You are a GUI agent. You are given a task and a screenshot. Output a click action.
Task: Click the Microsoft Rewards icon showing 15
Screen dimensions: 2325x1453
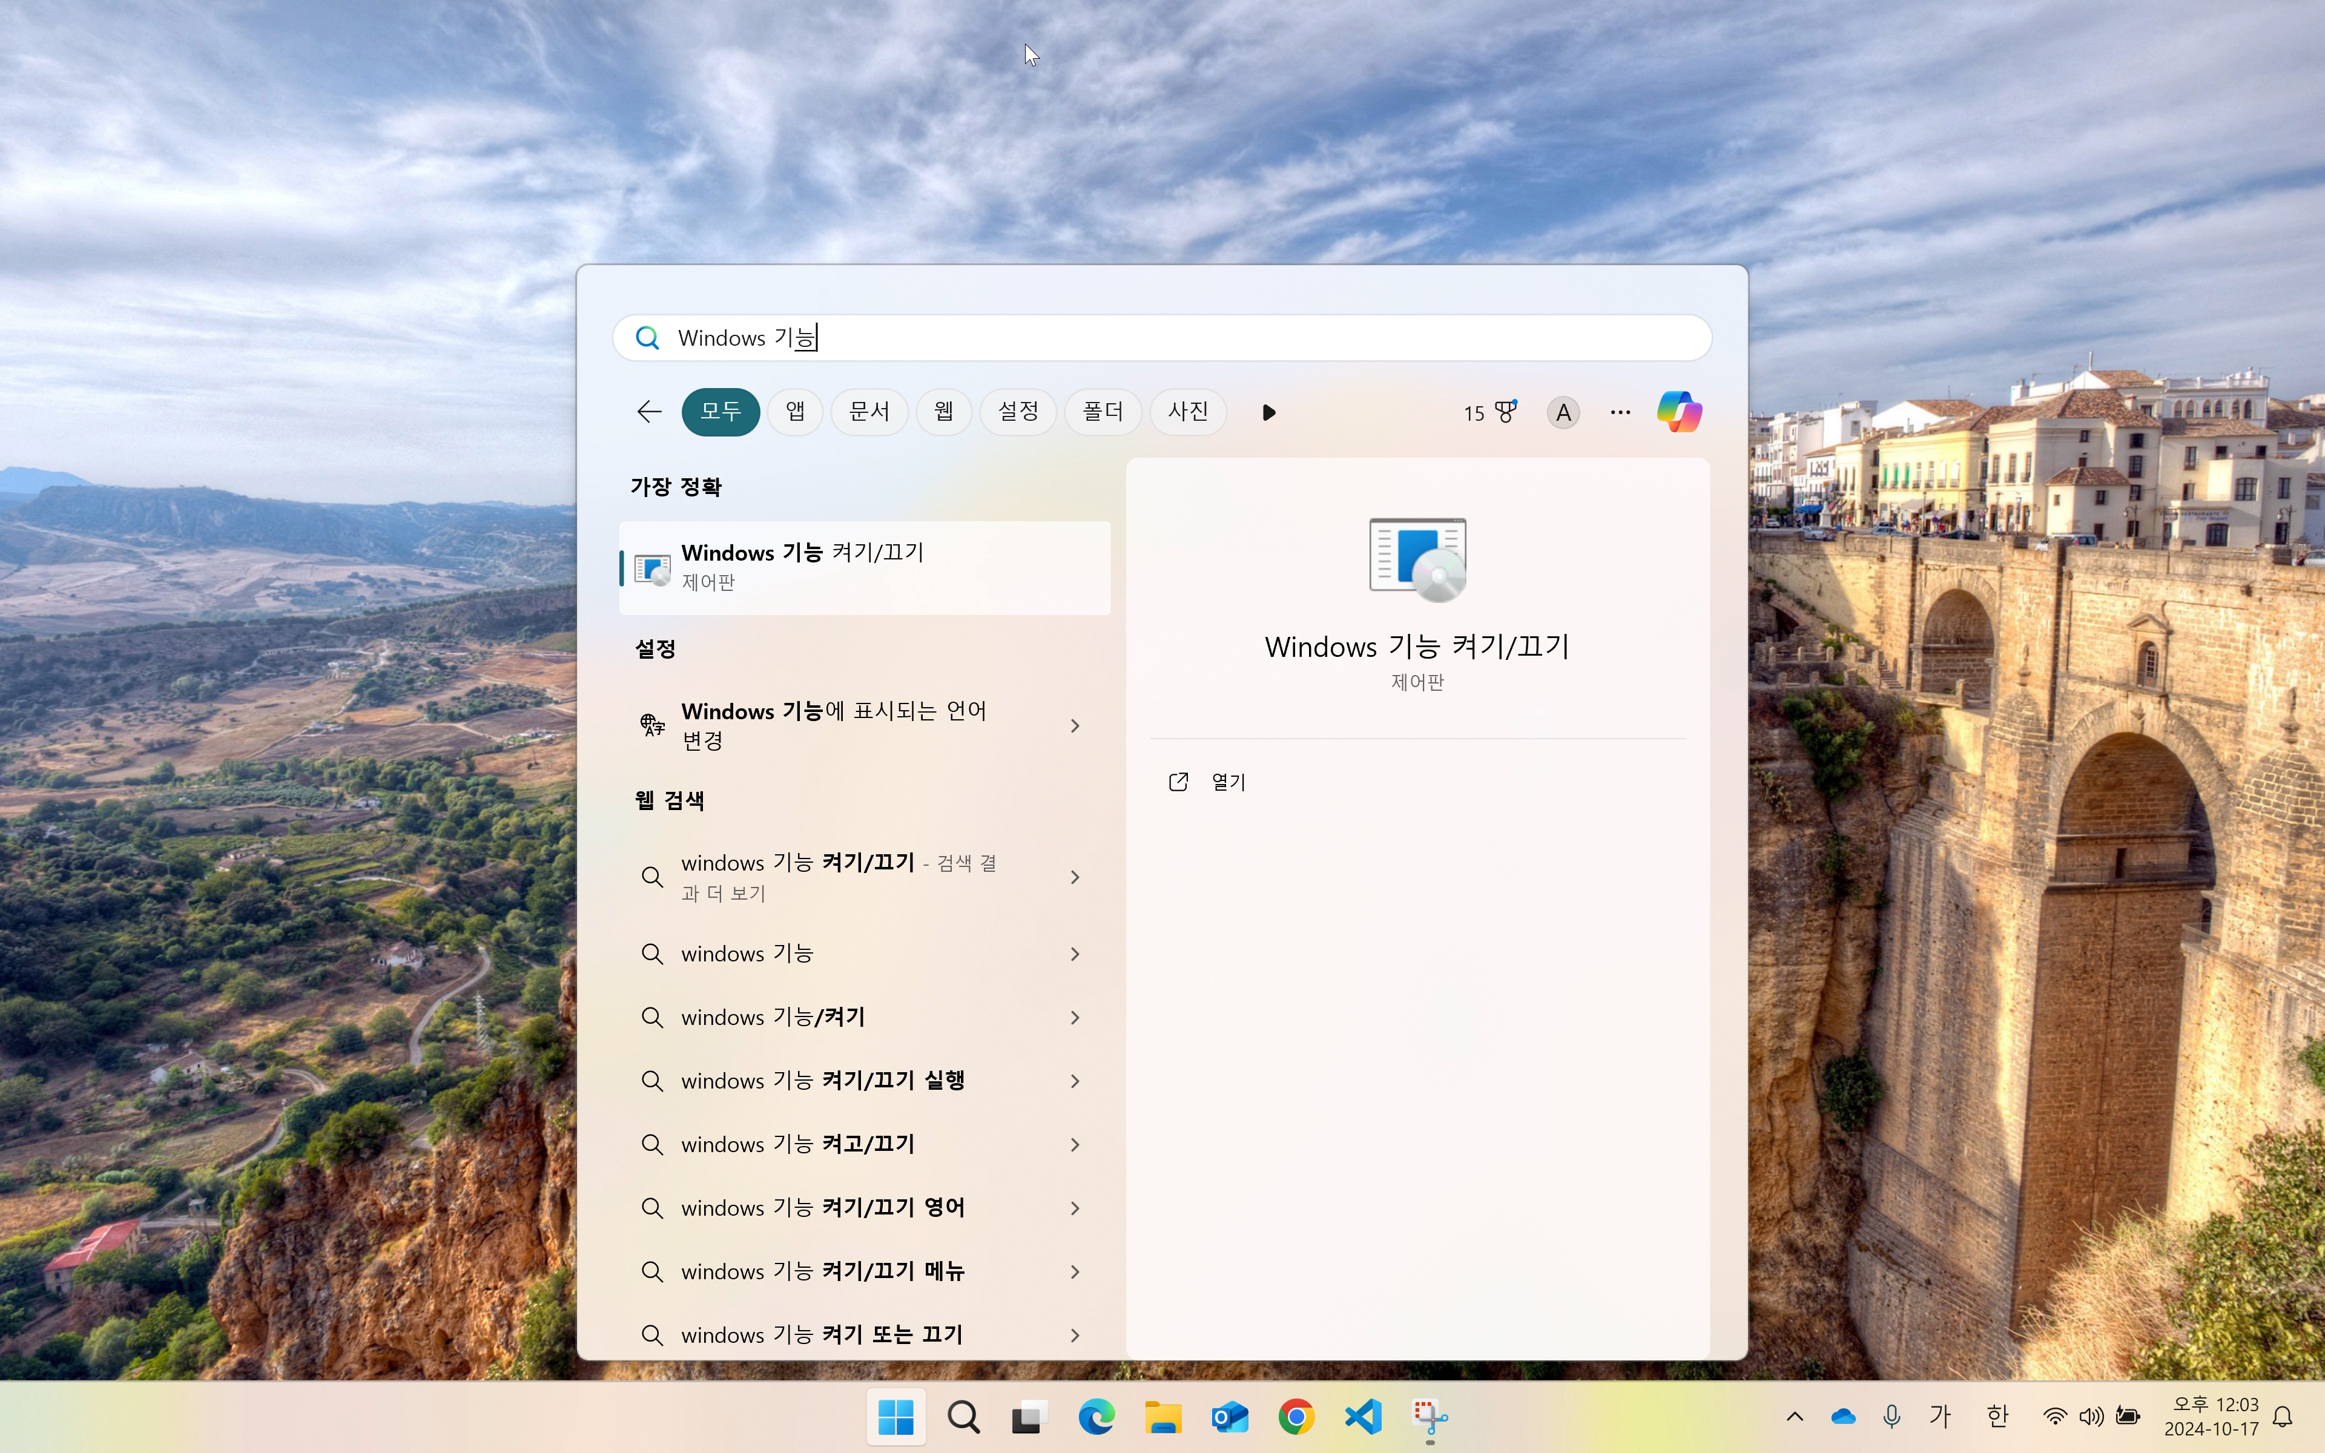click(x=1488, y=411)
